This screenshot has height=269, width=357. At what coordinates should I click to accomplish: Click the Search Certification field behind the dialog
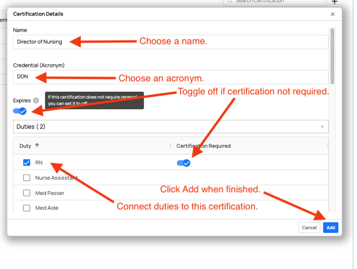coord(274,2)
